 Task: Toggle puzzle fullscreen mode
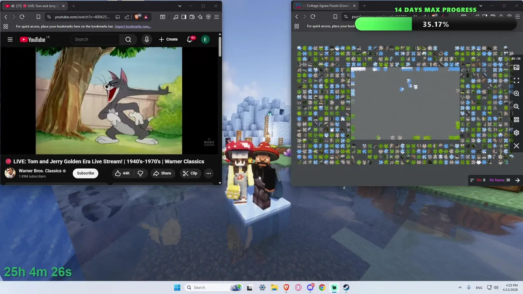pyautogui.click(x=516, y=80)
